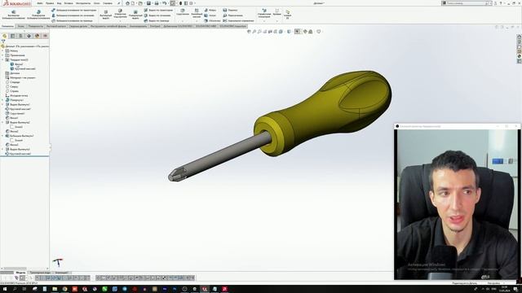Open WhatsApp from the taskbar
This screenshot has height=293, width=522.
[x=104, y=290]
